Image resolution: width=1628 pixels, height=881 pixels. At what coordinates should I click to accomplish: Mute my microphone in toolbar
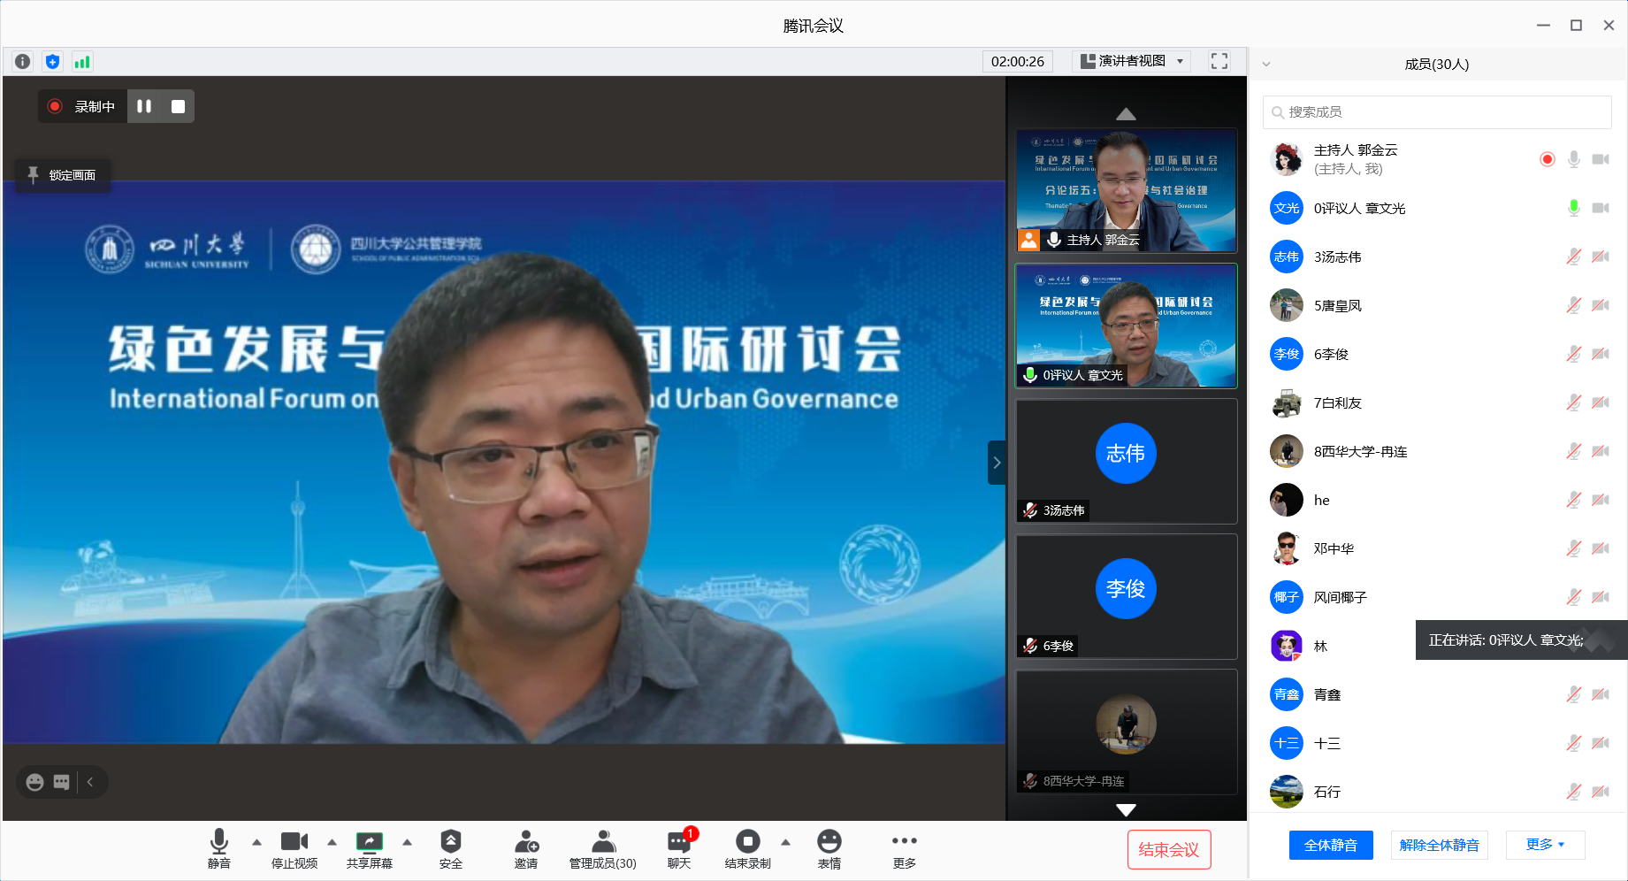point(218,848)
